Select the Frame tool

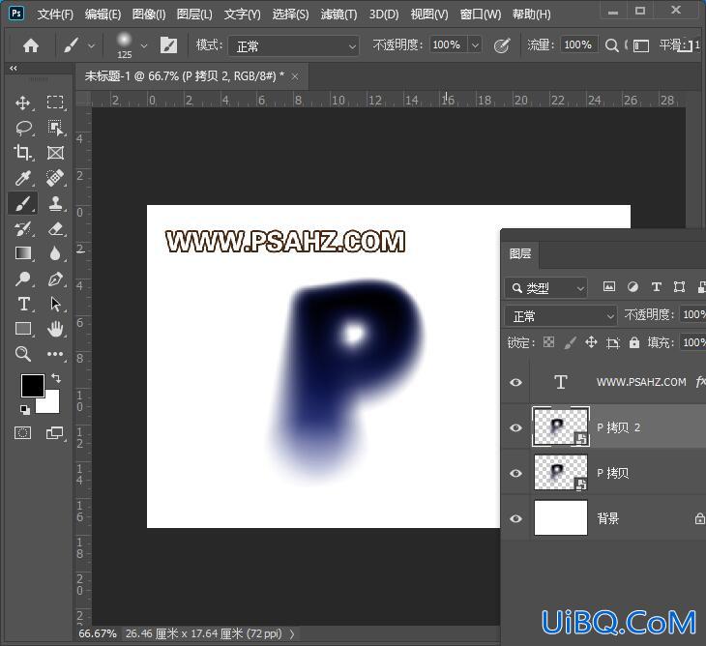coord(55,153)
